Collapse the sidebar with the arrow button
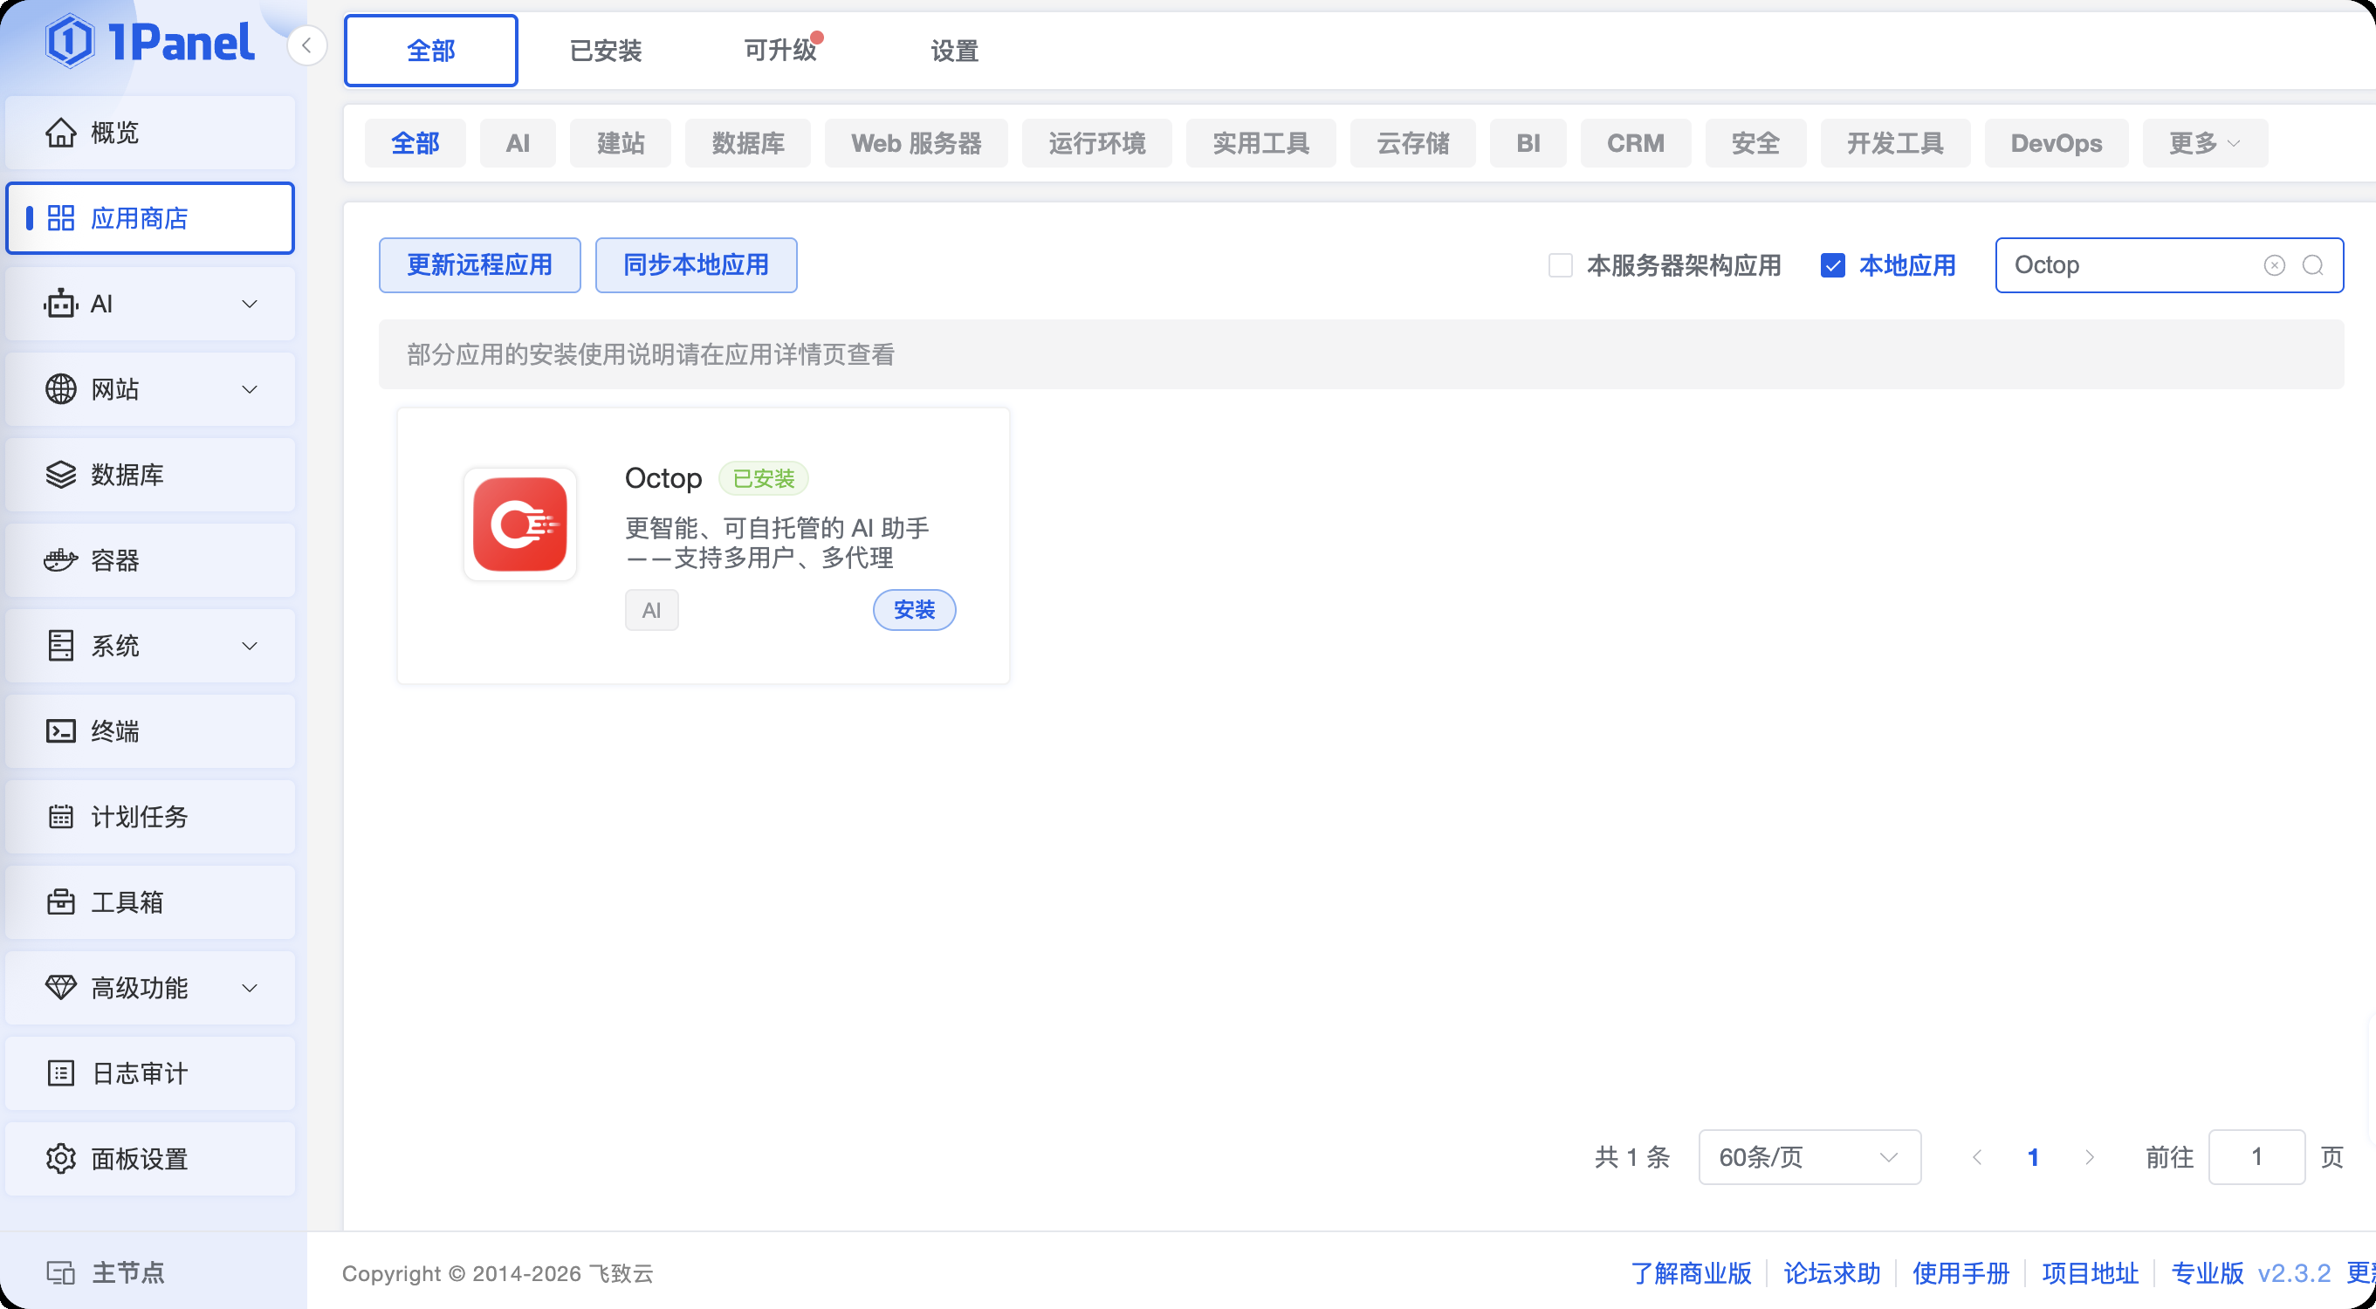This screenshot has height=1309, width=2376. point(306,45)
